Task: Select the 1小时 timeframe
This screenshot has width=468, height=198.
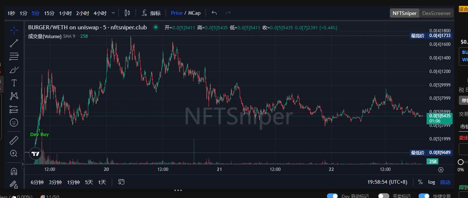Action: coord(65,13)
